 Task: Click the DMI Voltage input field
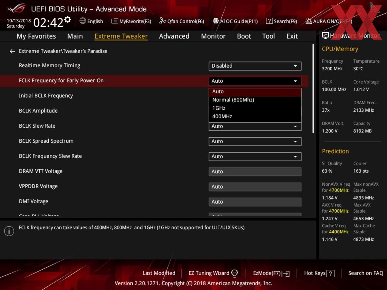tap(255, 202)
